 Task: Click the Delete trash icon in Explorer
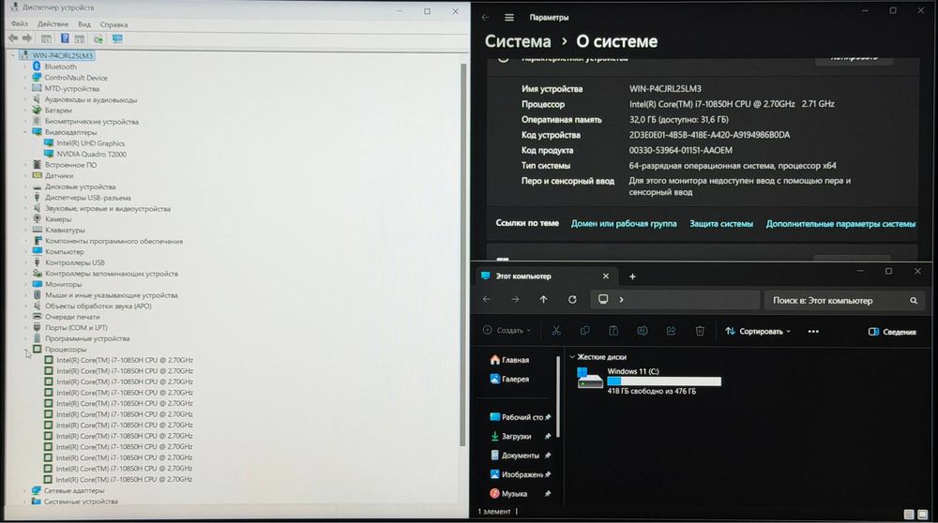point(700,331)
